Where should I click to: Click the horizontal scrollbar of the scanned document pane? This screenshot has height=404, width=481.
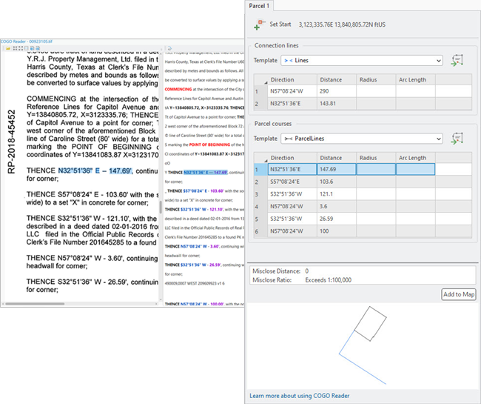[35, 304]
